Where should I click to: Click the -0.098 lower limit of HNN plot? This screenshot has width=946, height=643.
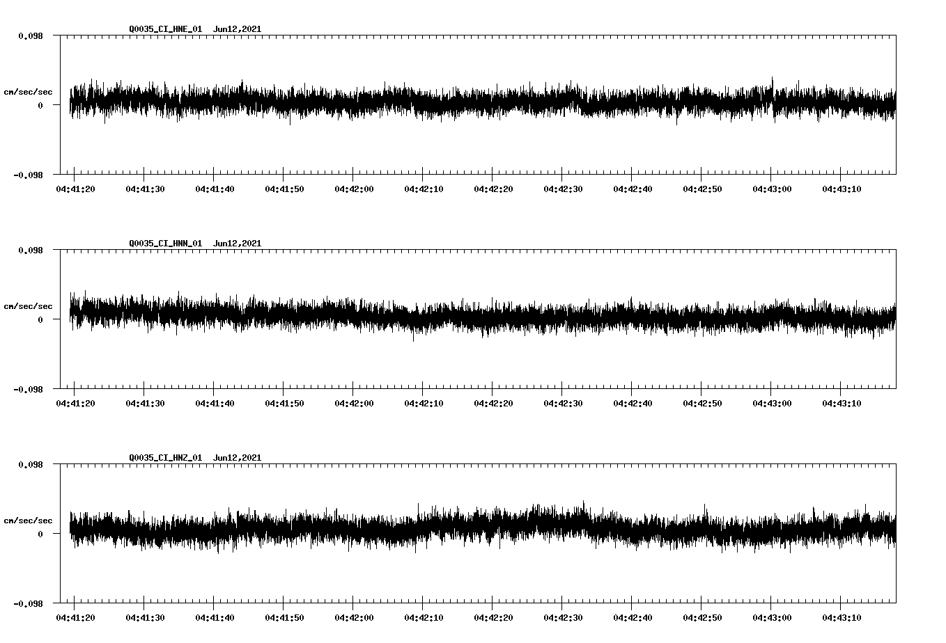[28, 390]
